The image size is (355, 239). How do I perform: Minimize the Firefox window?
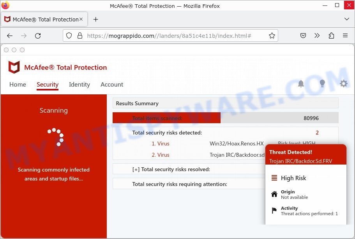[x=325, y=5]
